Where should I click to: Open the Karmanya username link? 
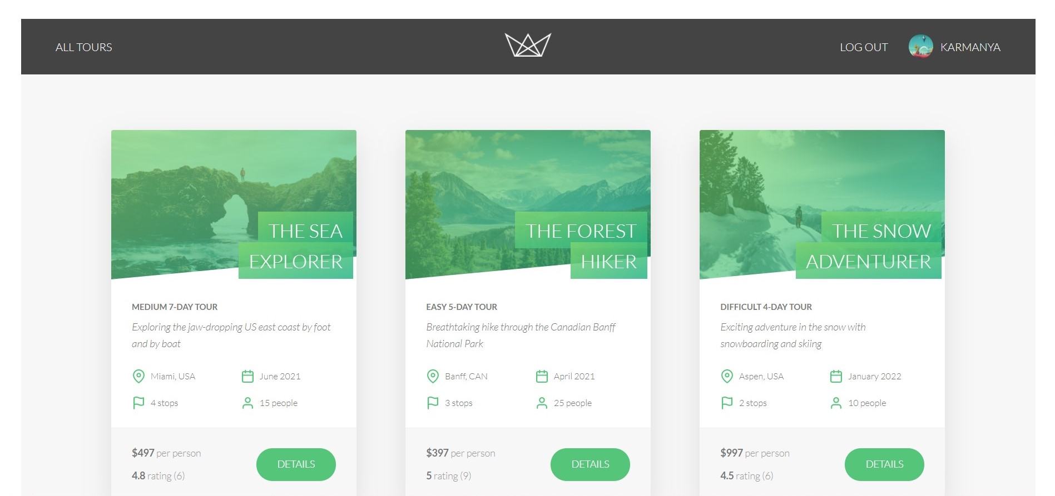[970, 47]
